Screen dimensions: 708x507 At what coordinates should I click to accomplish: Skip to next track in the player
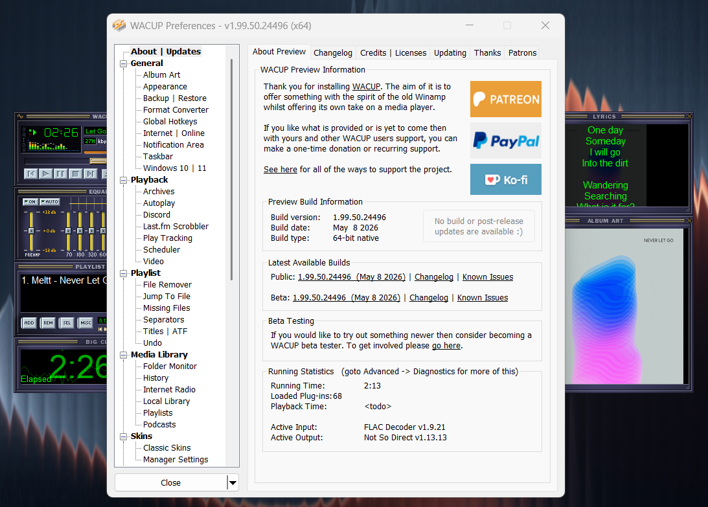(x=90, y=174)
